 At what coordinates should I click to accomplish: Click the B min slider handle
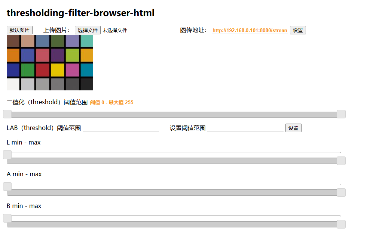point(7,218)
